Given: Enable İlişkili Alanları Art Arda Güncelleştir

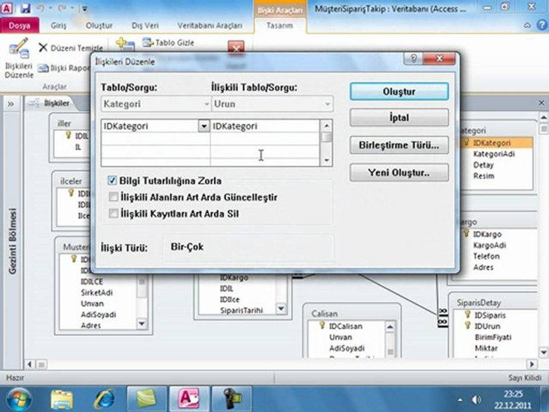Looking at the screenshot, I should click(x=113, y=197).
